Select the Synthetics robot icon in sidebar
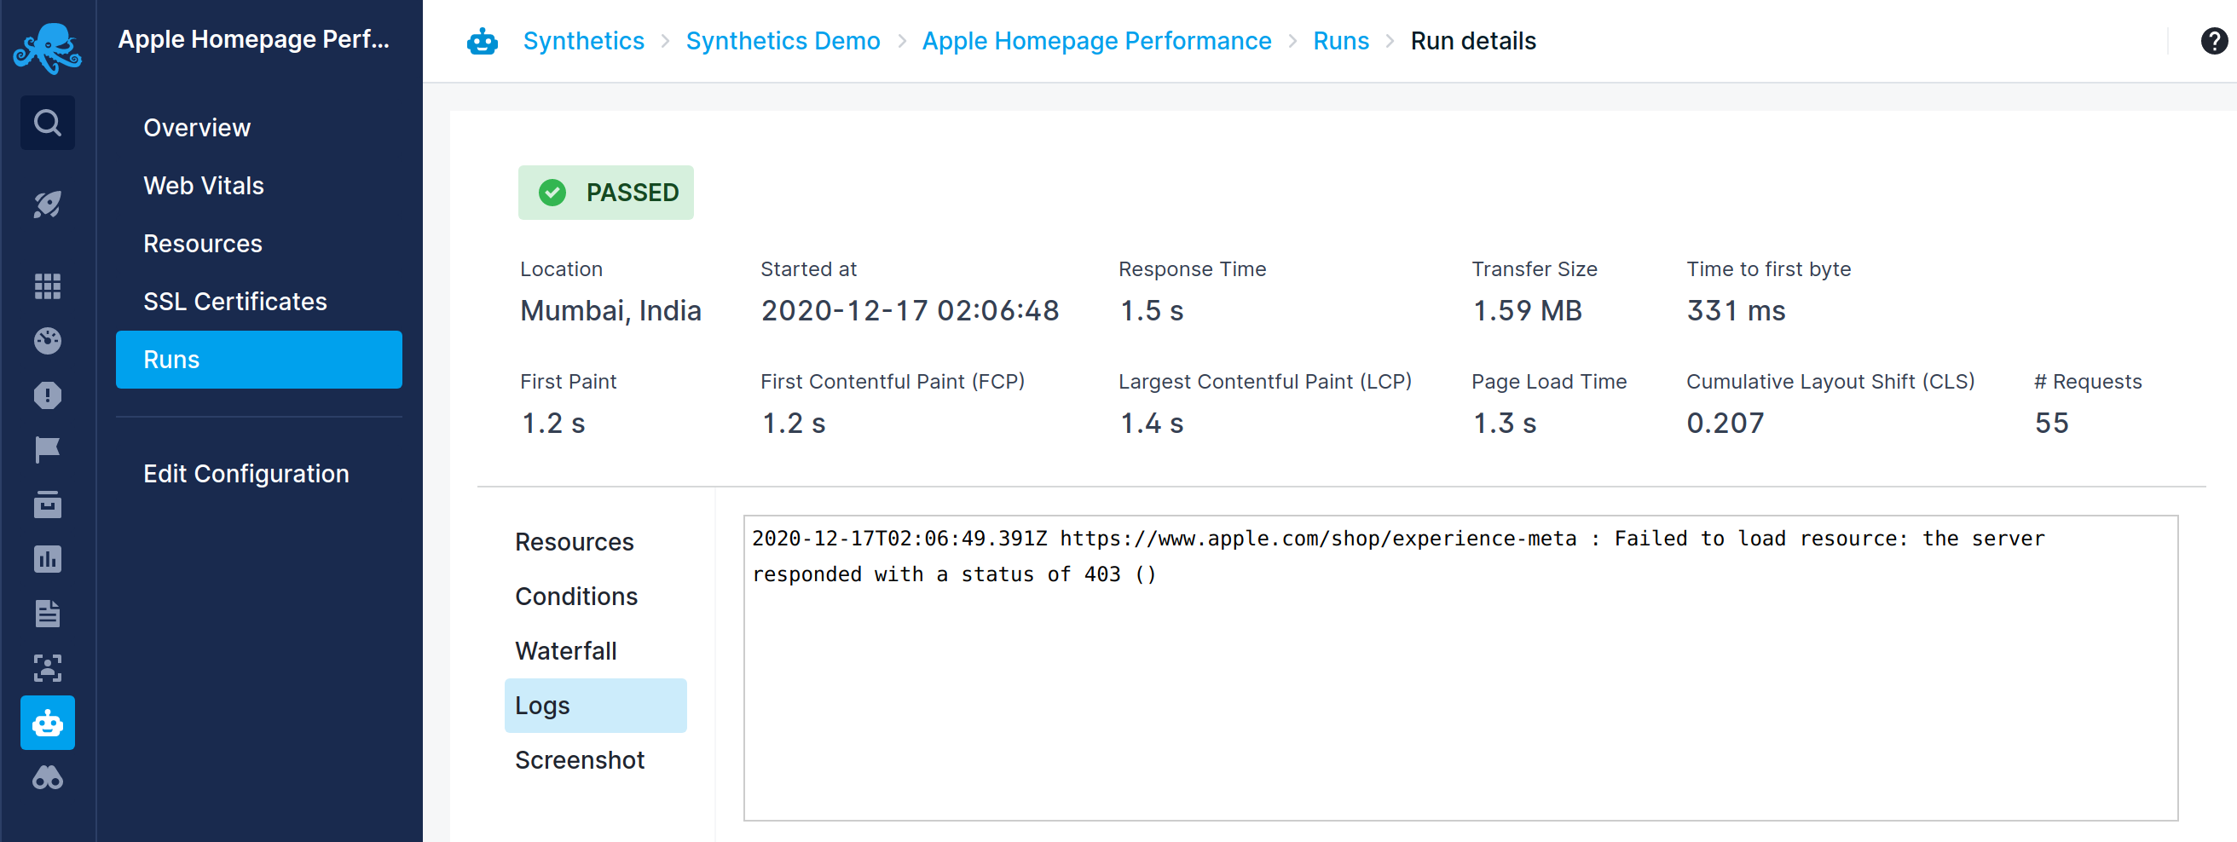Screen dimensions: 2237x842 pyautogui.click(x=48, y=722)
